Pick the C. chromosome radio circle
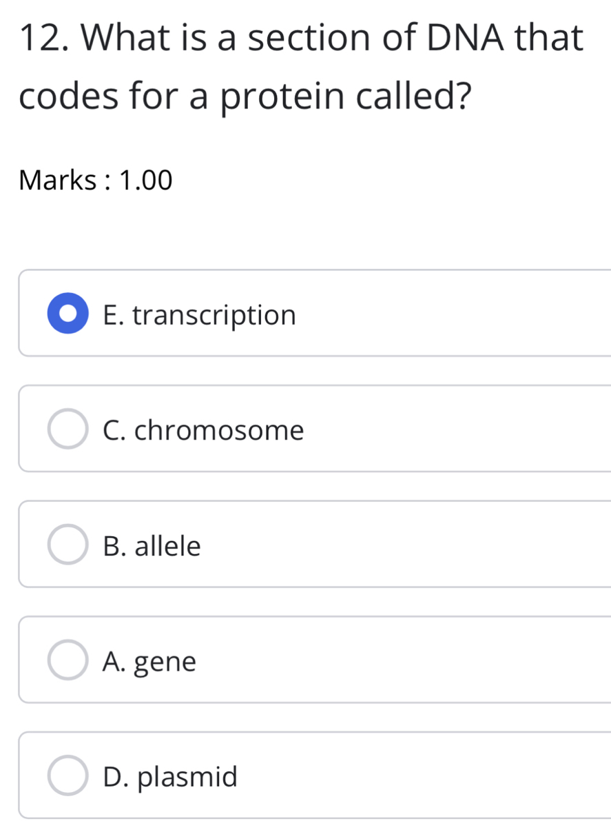This screenshot has width=611, height=821. (68, 431)
